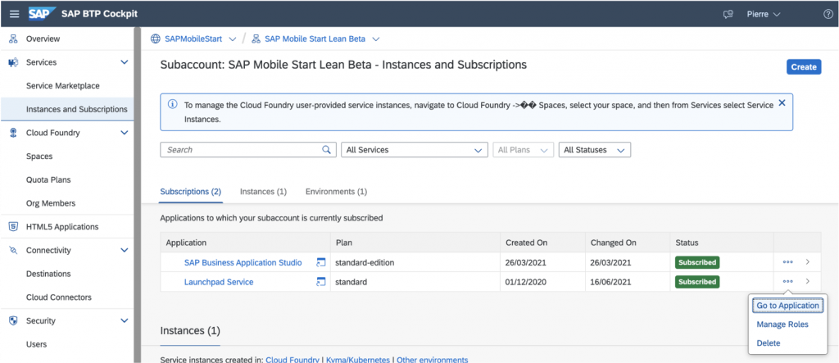Open Org Members in sidebar
The width and height of the screenshot is (839, 363).
[x=50, y=203]
